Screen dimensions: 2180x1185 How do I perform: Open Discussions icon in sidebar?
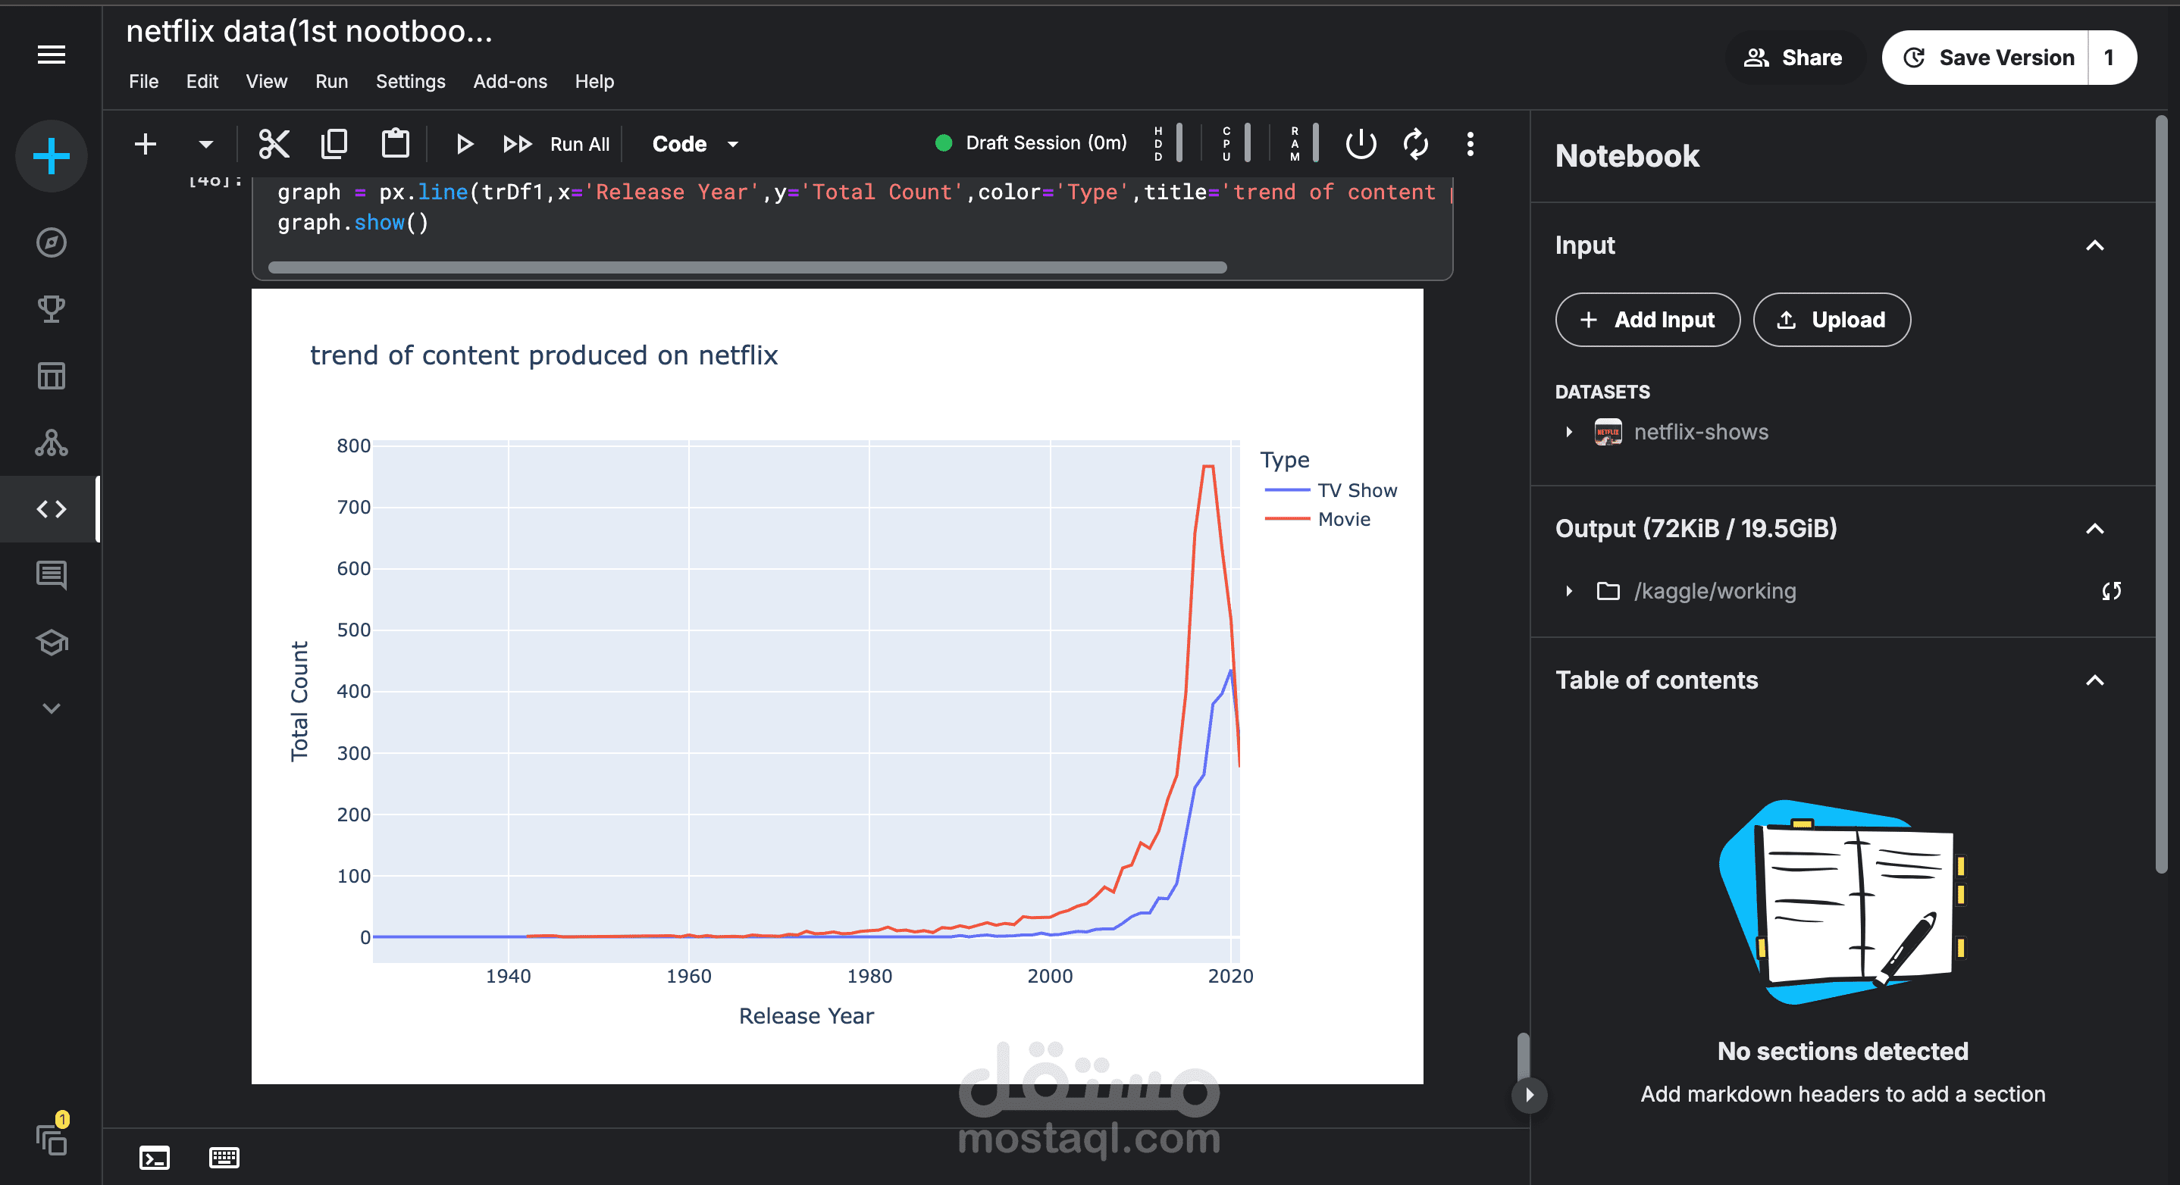click(51, 575)
